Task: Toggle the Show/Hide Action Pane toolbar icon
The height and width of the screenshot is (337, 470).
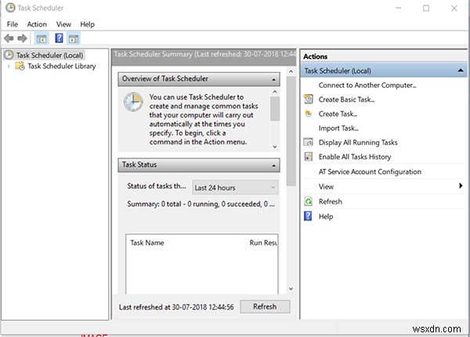Action: pos(74,38)
